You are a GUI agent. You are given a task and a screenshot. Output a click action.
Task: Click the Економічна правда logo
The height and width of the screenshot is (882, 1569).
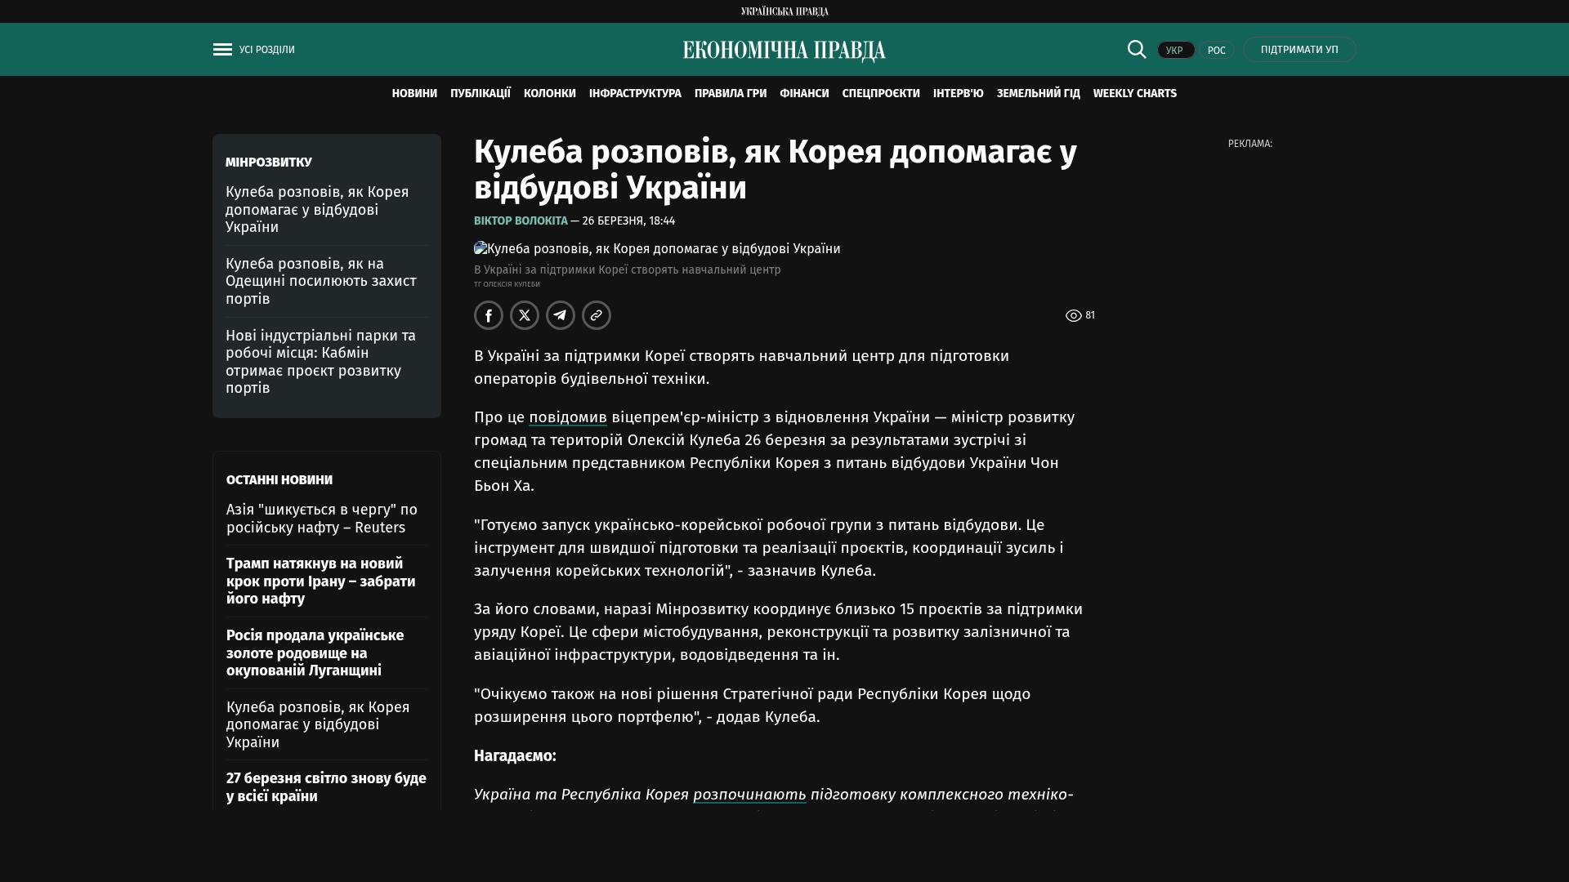click(x=784, y=51)
